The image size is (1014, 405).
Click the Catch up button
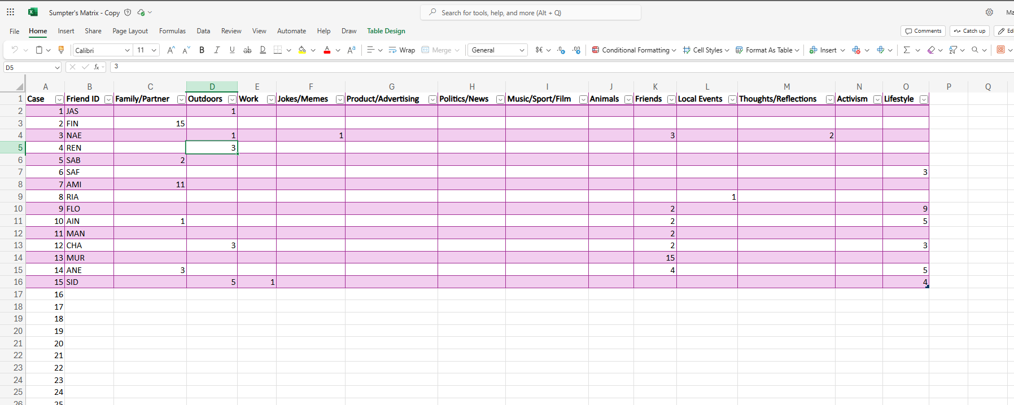969,31
